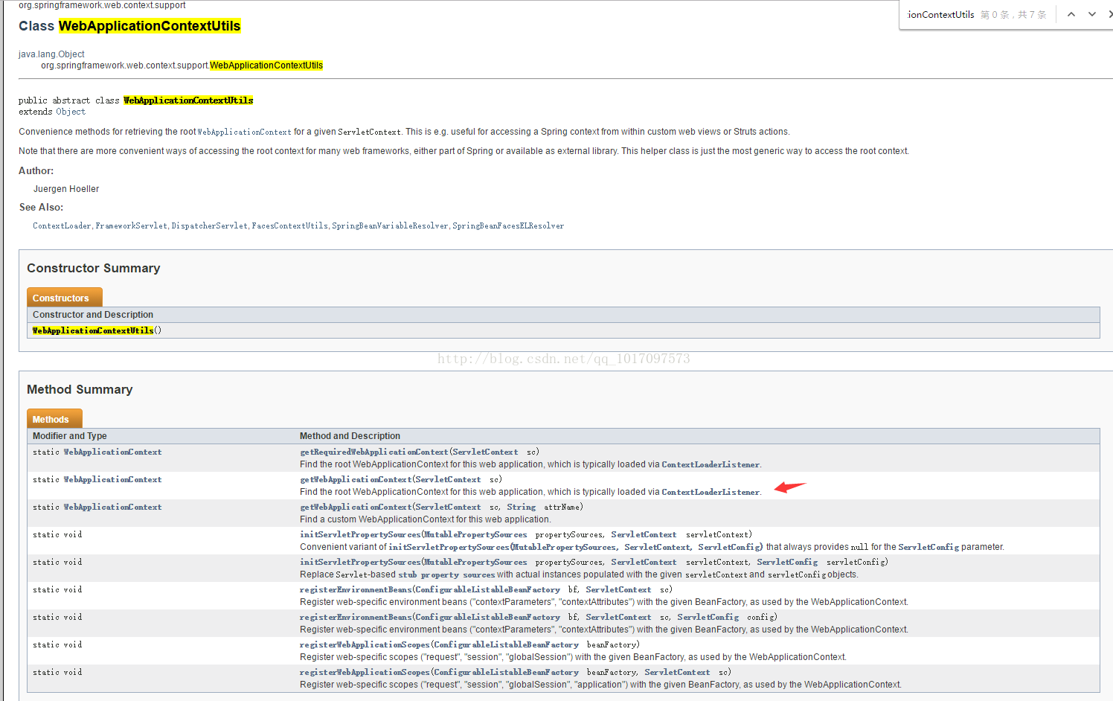Click MutablePropertySources parameter in first initServletPropertySources
Viewport: 1113px width, 701px height.
(475, 534)
